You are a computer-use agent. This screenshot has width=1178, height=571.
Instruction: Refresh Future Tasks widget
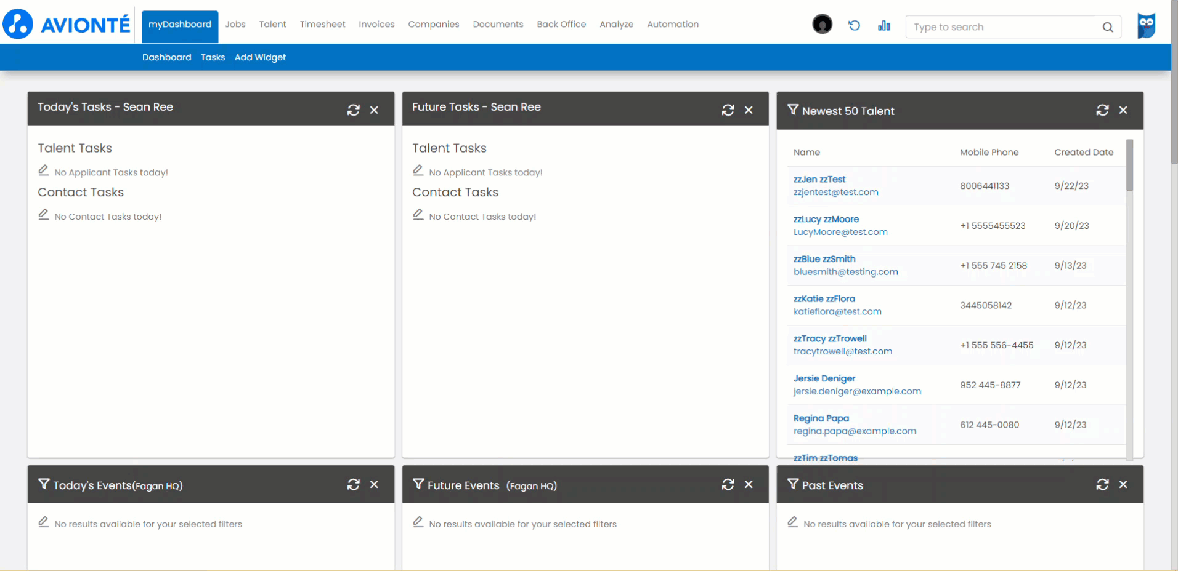click(x=728, y=110)
